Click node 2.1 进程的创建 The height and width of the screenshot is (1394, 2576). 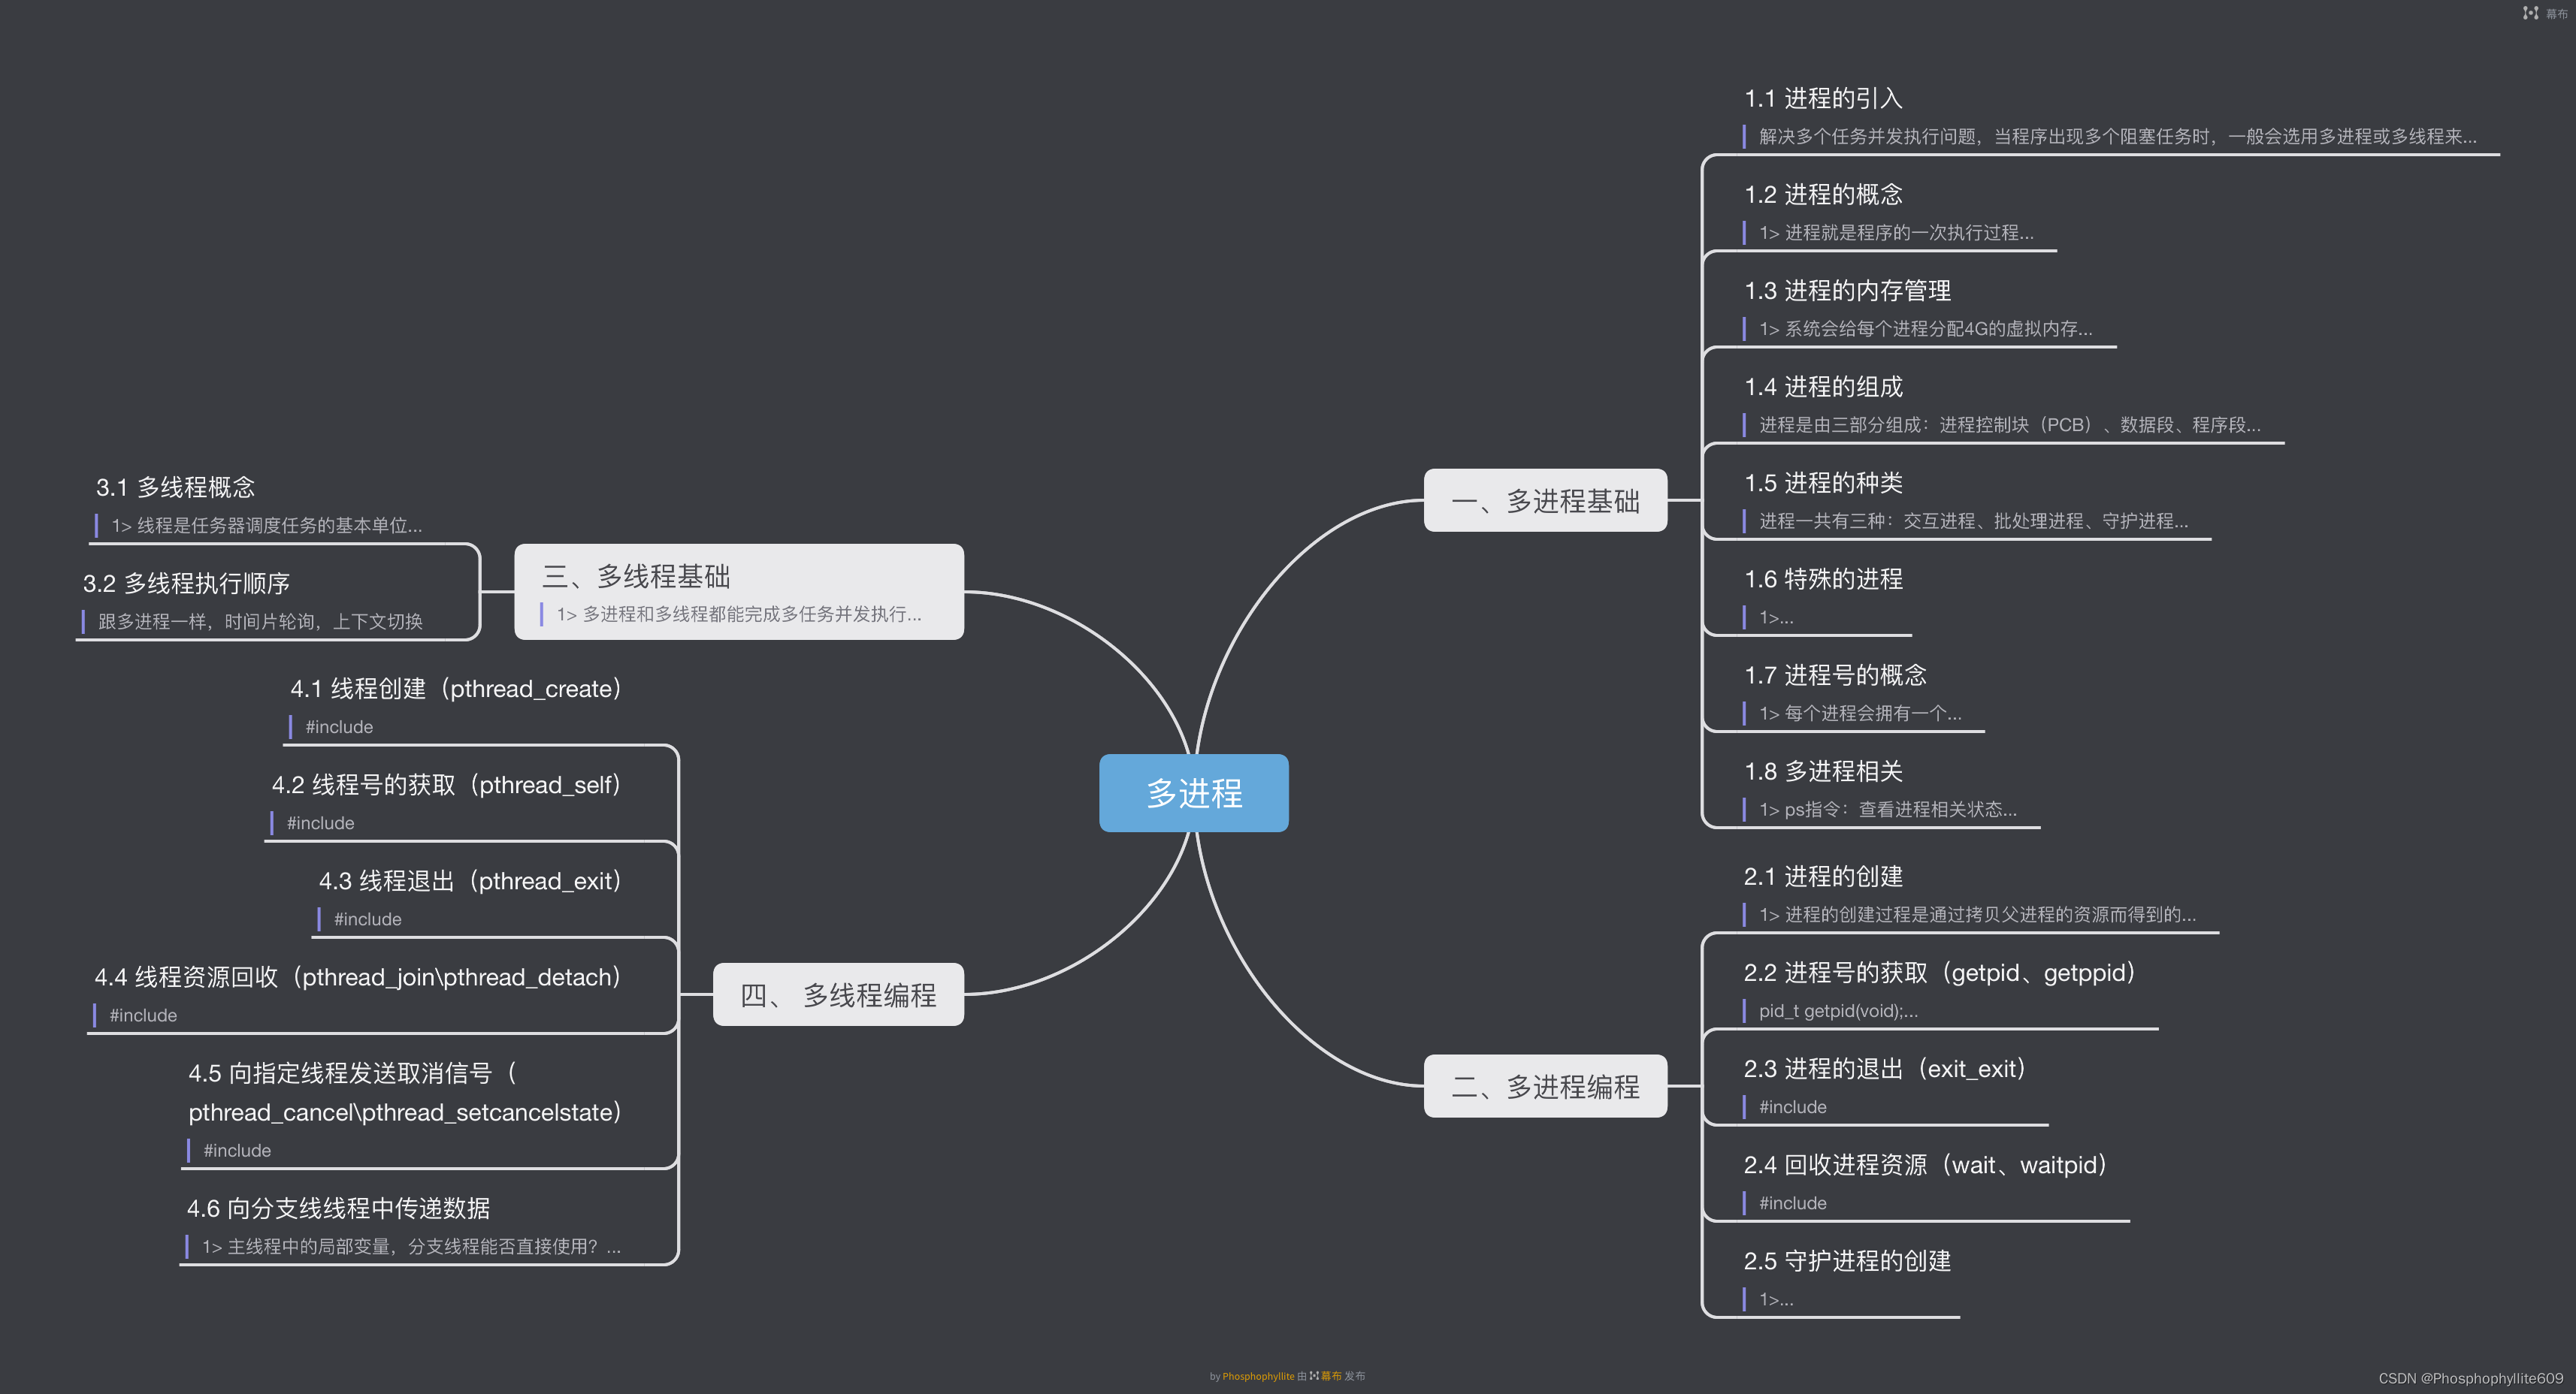click(1823, 877)
